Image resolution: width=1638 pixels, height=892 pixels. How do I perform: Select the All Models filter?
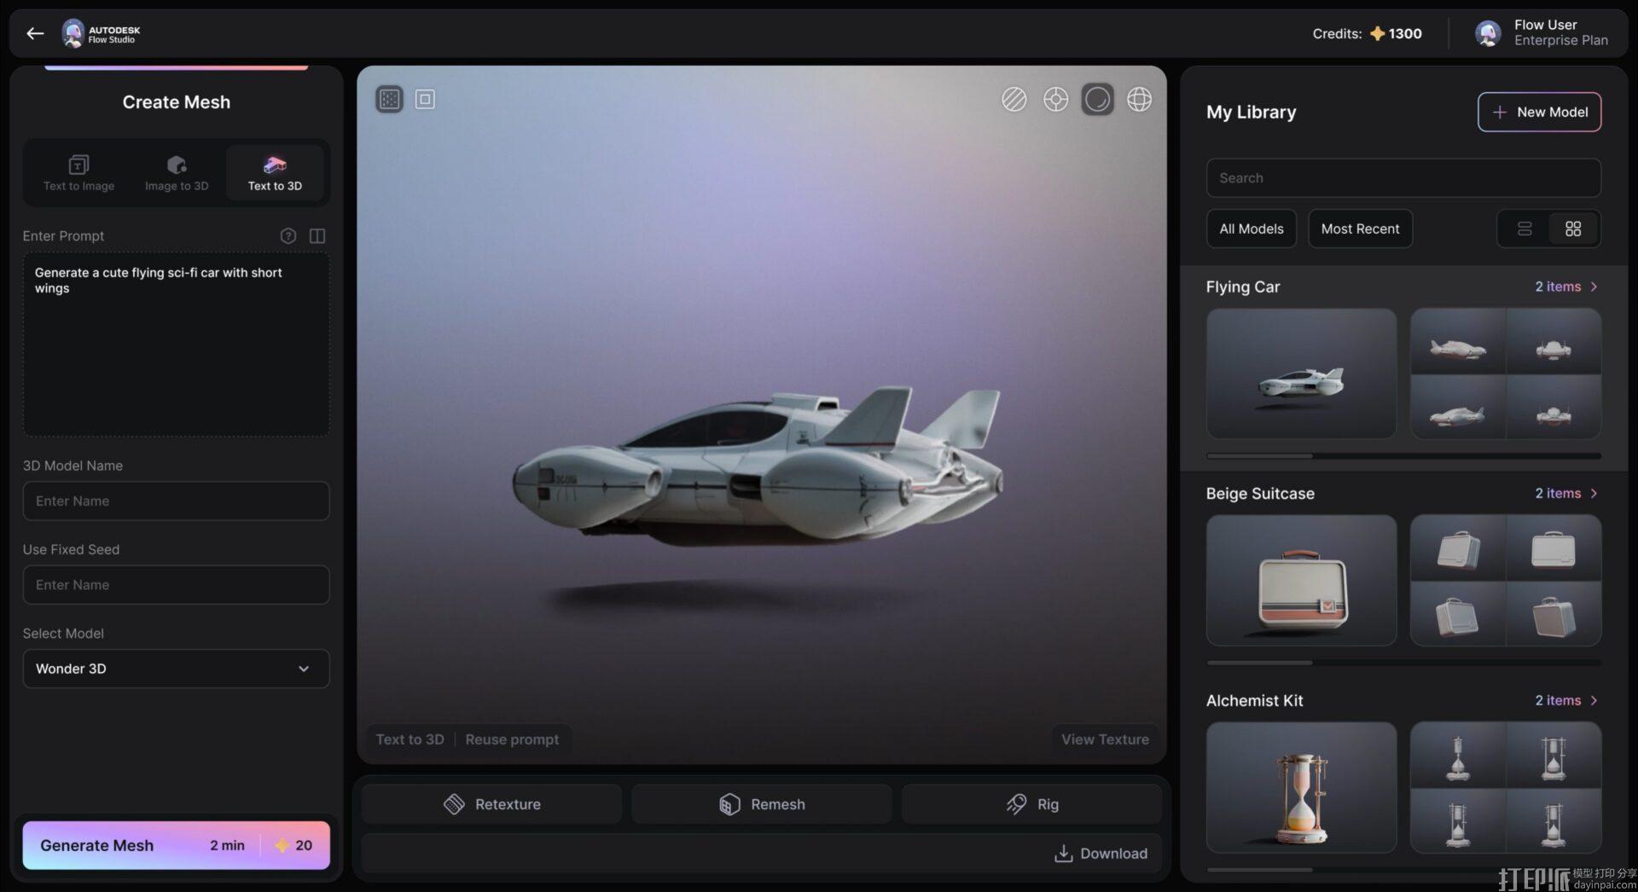pyautogui.click(x=1250, y=229)
